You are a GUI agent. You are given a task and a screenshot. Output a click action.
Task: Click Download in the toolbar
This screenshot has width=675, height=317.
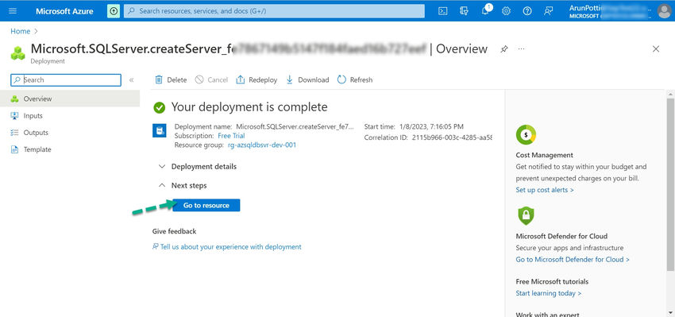307,79
